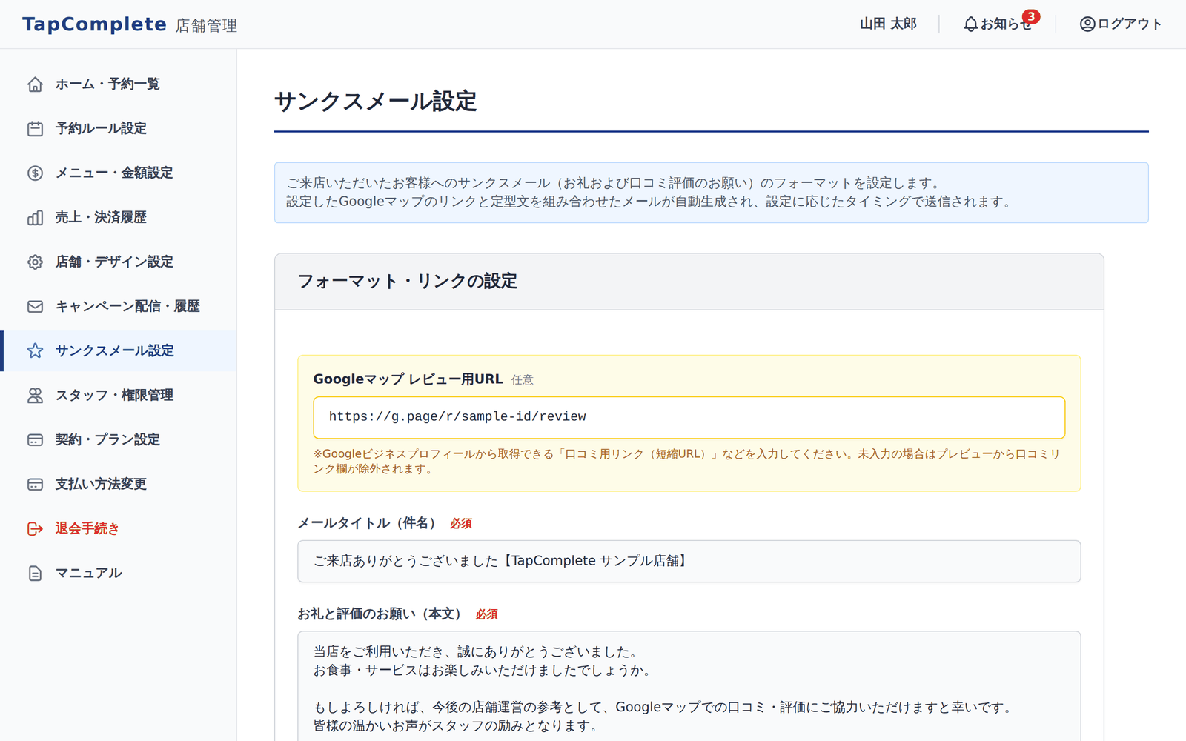Focus the Googleマップ レビュー用URL field
The image size is (1186, 741).
tap(689, 417)
